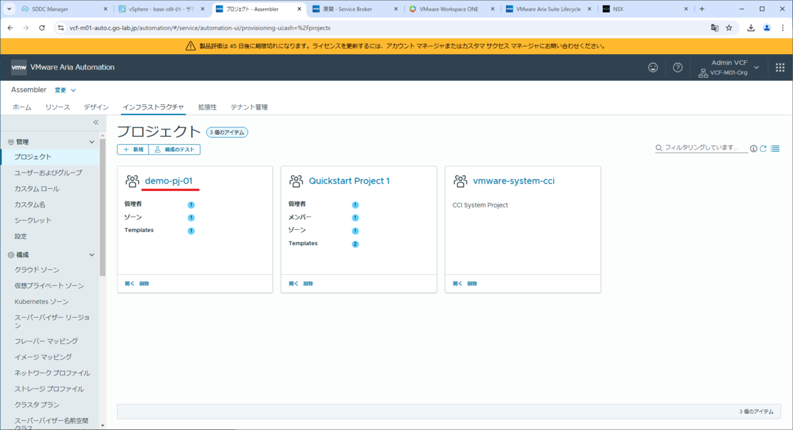Image resolution: width=793 pixels, height=430 pixels.
Task: Bookmark this page with star icon
Action: coord(729,28)
